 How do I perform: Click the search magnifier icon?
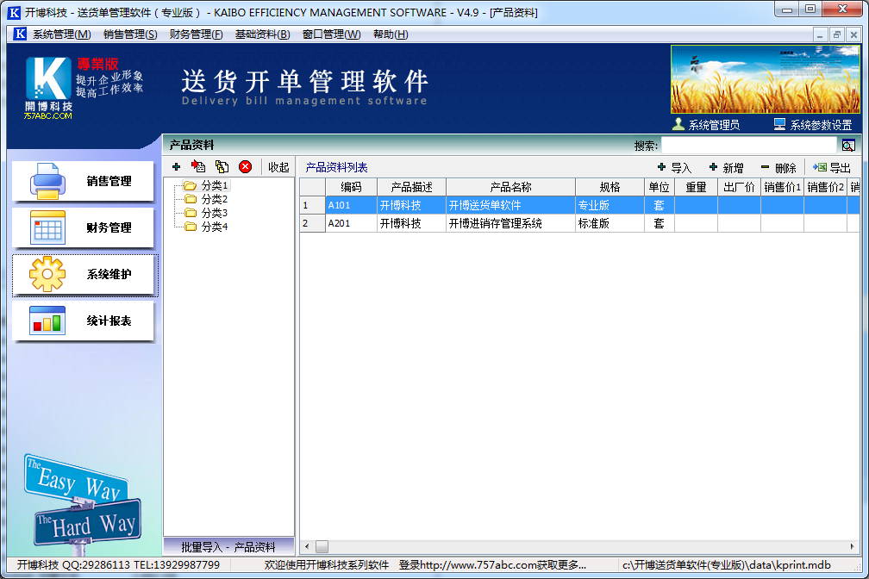(848, 146)
